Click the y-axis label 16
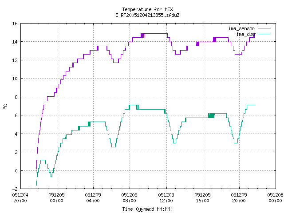 15,24
